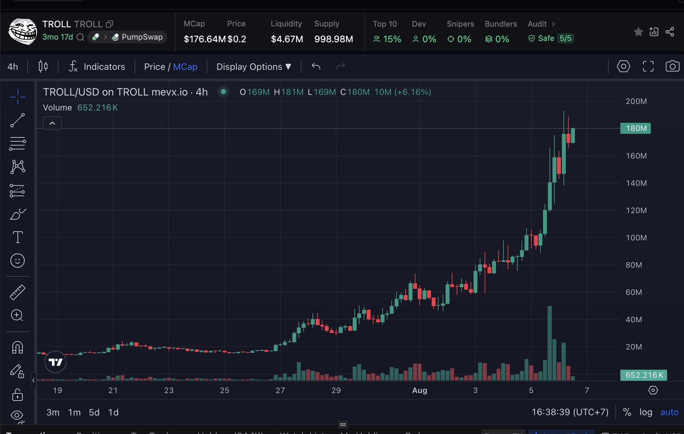Toggle stay in drawing mode

click(18, 371)
